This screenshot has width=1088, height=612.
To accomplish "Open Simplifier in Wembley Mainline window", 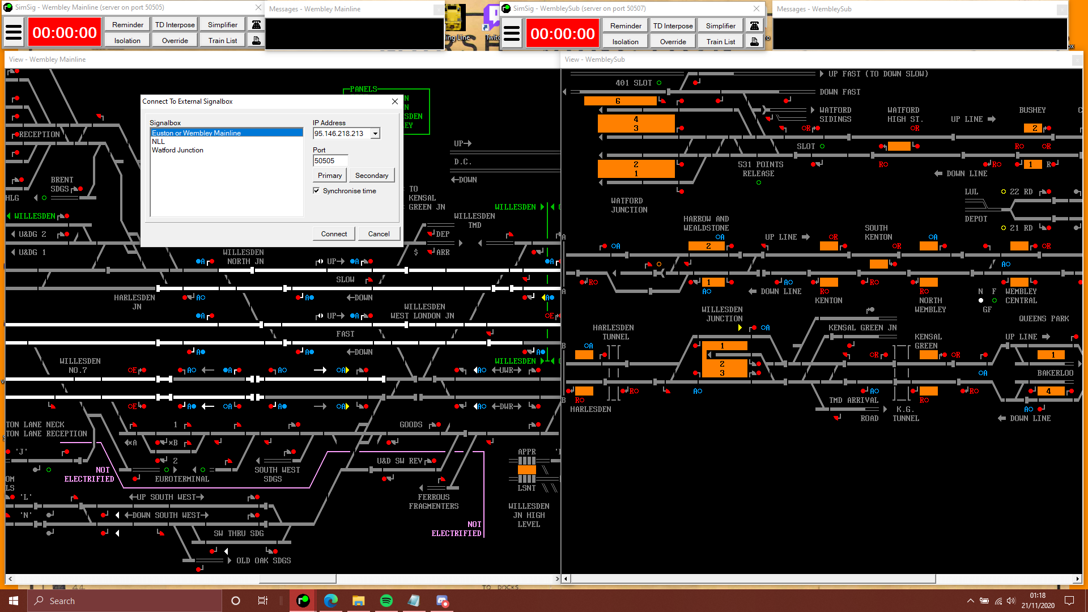I will [x=223, y=24].
